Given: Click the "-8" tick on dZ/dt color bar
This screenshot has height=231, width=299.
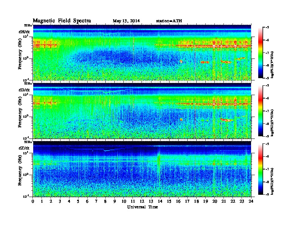Looking at the screenshot, I should 267,182.
